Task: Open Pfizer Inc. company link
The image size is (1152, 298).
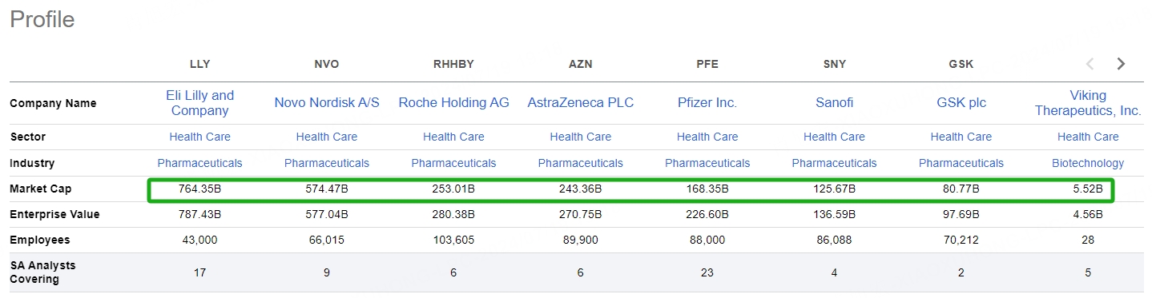Action: tap(707, 103)
